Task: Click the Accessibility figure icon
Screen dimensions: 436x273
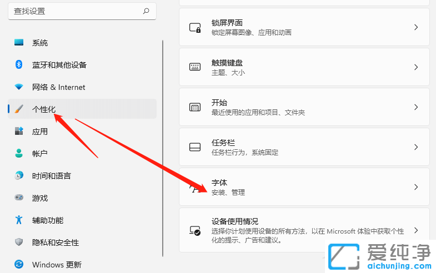Action: pyautogui.click(x=19, y=220)
